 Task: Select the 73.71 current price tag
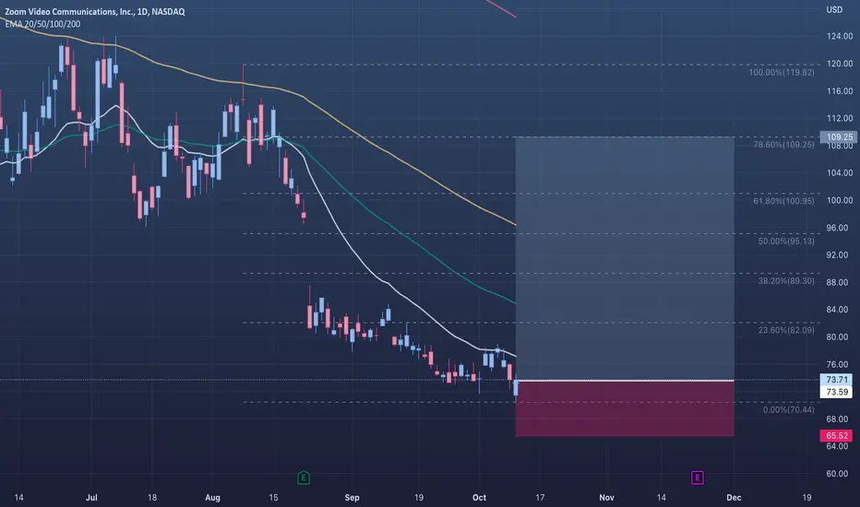coord(837,379)
